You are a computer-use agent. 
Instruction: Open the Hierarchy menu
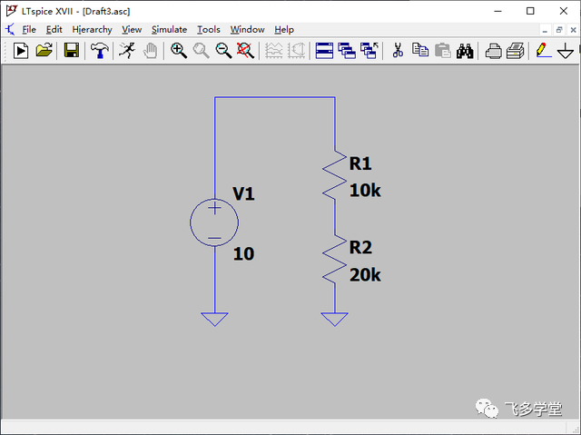pos(92,30)
